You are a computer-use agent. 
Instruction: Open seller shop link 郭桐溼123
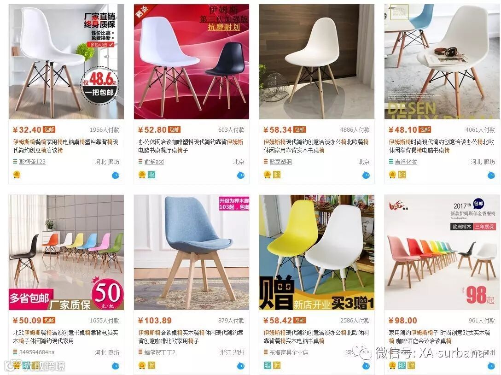point(32,161)
